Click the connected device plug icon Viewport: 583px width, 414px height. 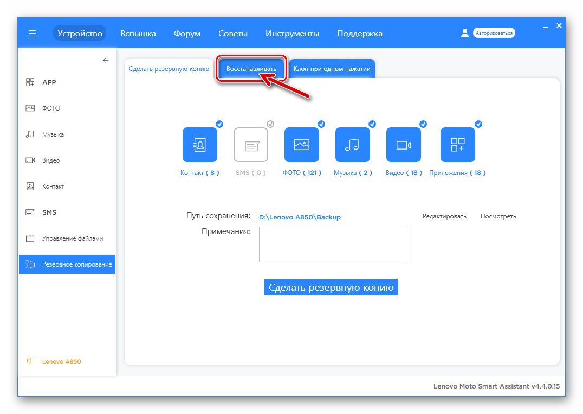29,361
